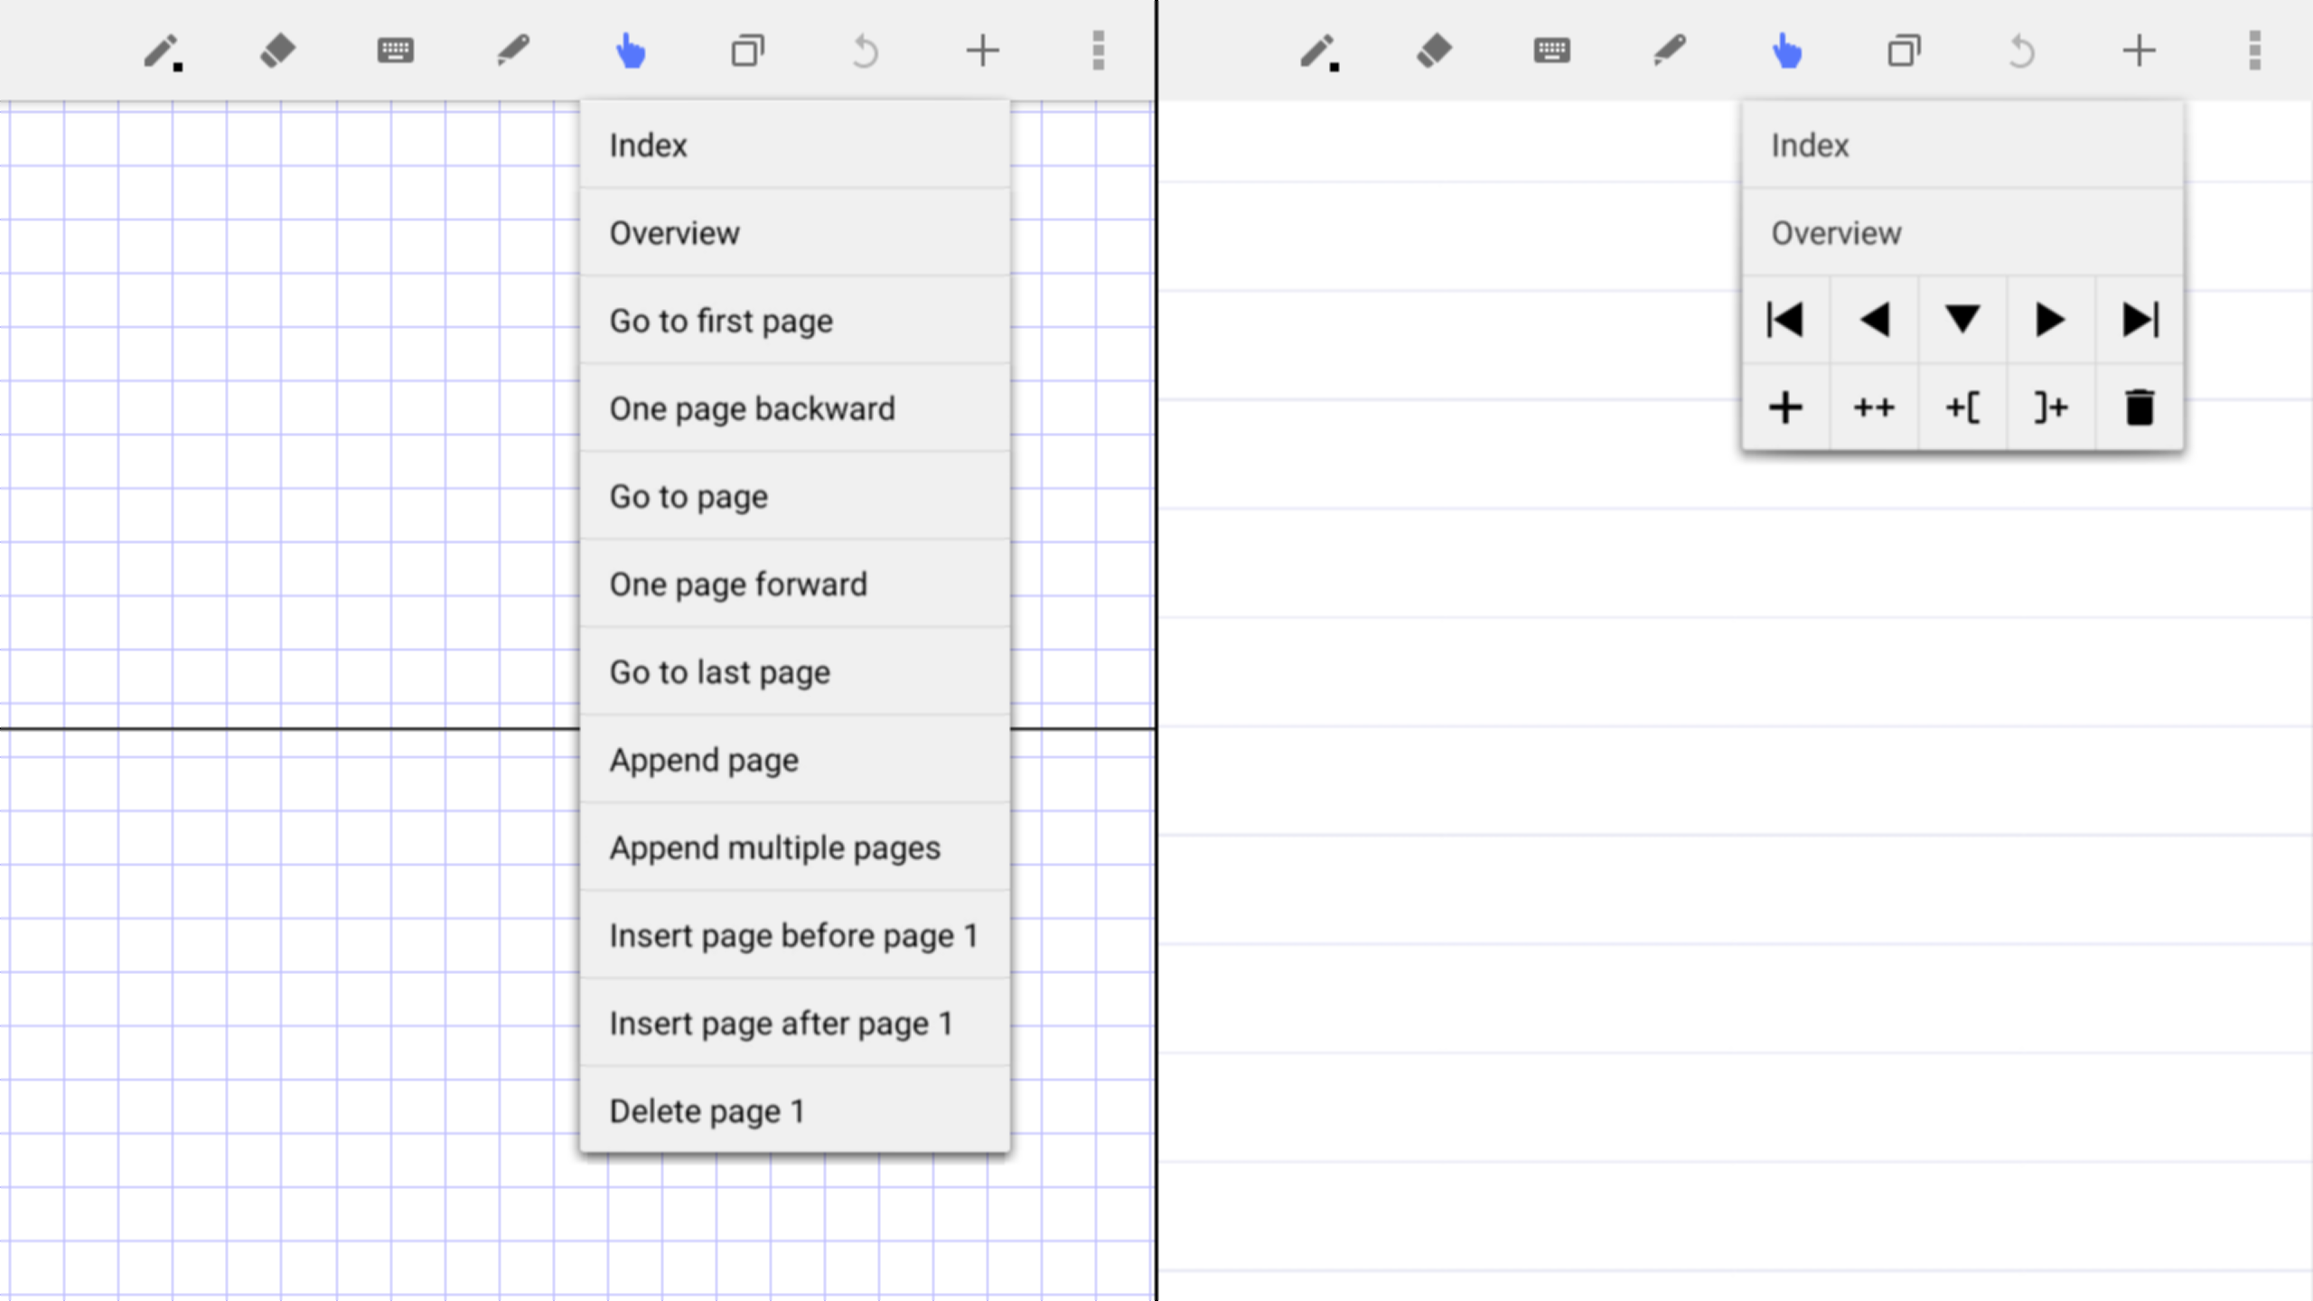Click the '++' append multiple pages icon

[1873, 407]
